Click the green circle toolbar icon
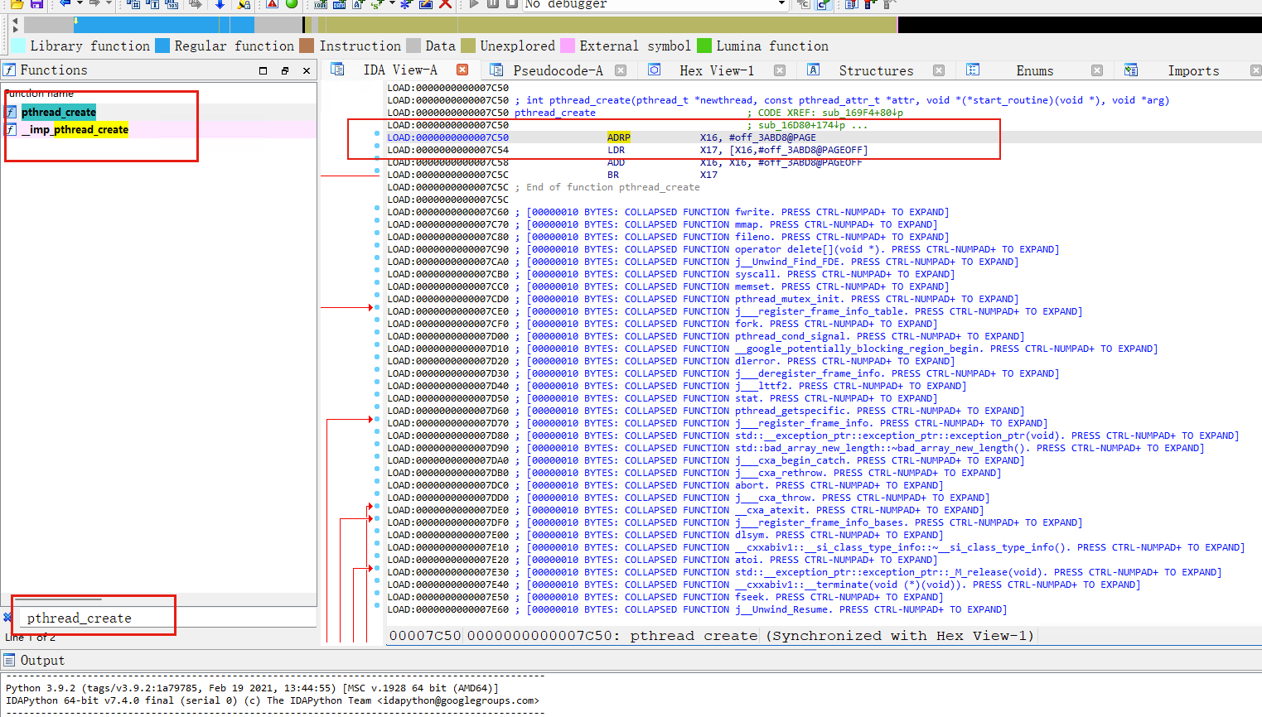 [x=292, y=3]
